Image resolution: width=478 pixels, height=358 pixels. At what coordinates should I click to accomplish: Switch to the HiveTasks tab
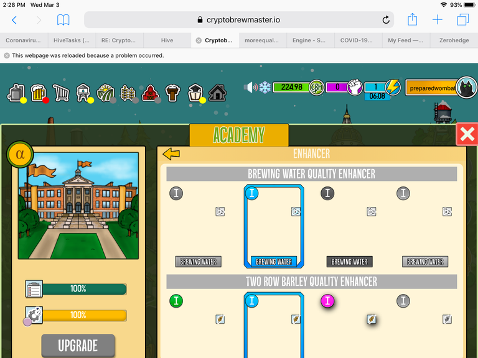coord(72,40)
